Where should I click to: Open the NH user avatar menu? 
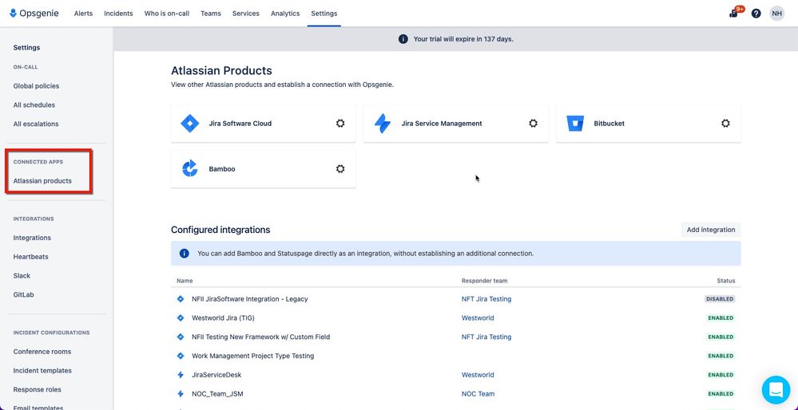click(776, 14)
